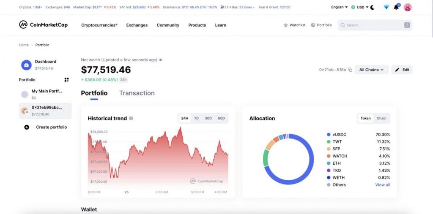
Task: Click vUSDC blue legend swatch
Action: click(329, 135)
